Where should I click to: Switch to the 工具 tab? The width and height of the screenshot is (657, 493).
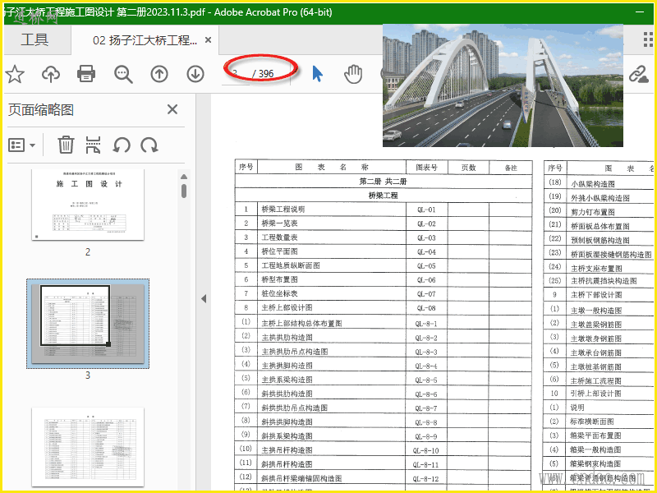[34, 39]
